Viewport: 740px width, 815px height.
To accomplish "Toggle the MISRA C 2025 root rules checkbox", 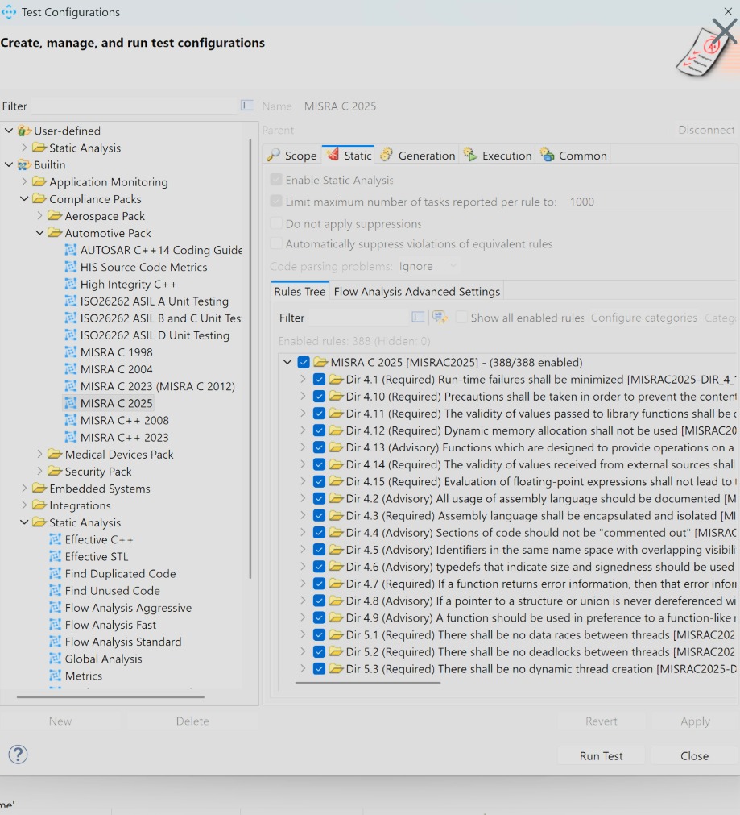I will click(304, 362).
